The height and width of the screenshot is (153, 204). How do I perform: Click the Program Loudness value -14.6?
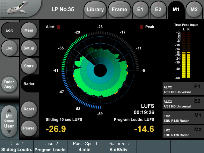(144, 129)
